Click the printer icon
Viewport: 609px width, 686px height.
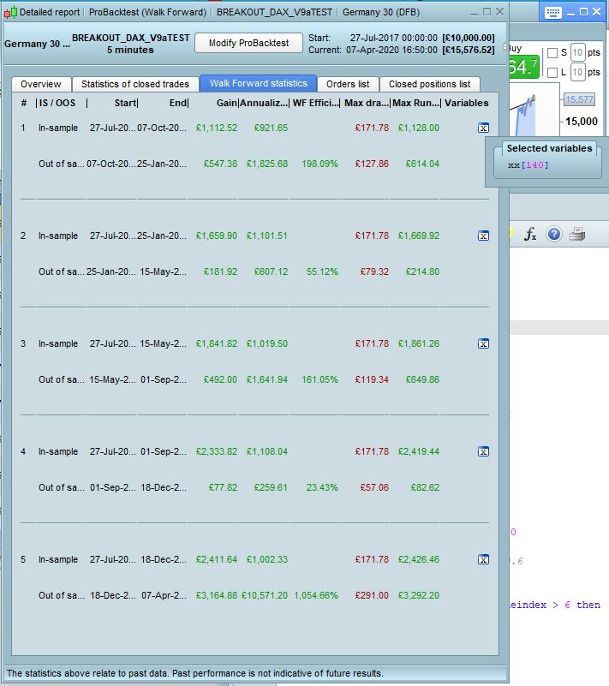pyautogui.click(x=577, y=234)
